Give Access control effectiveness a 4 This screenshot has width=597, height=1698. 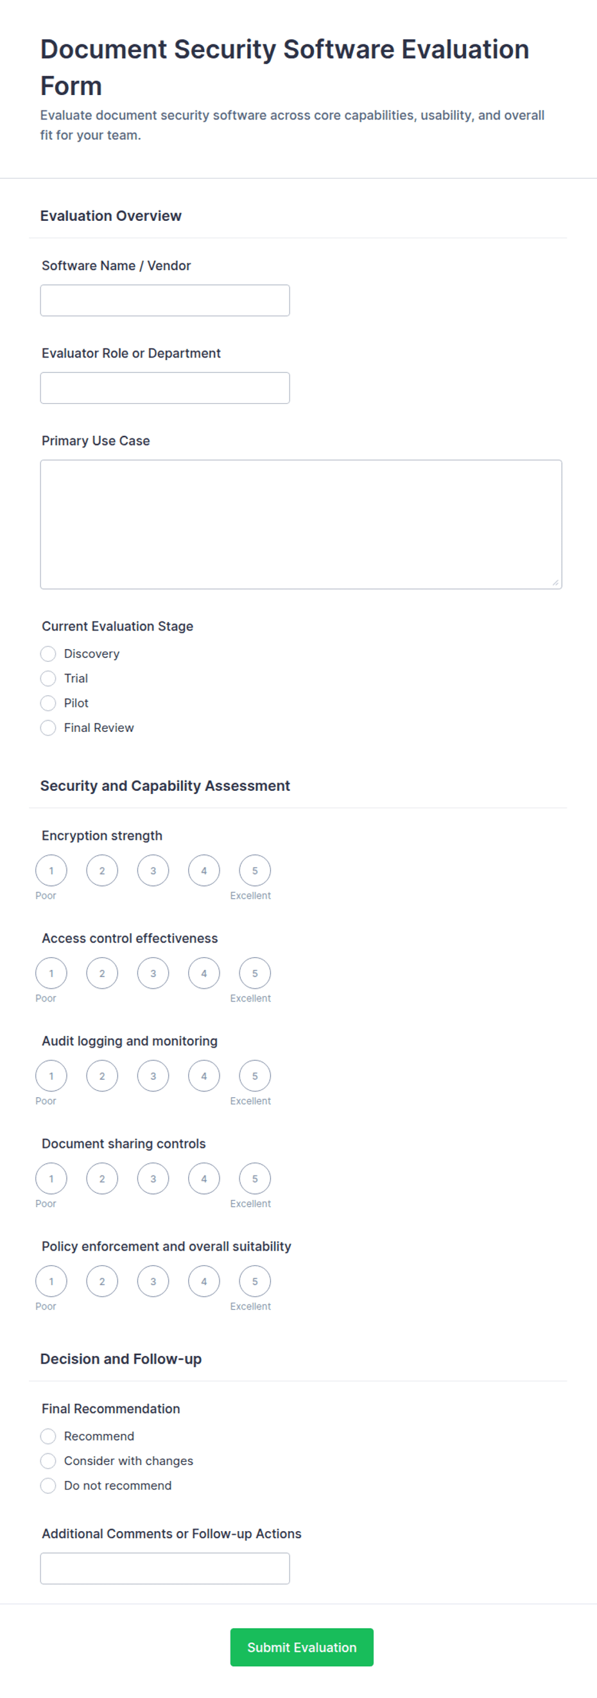204,973
